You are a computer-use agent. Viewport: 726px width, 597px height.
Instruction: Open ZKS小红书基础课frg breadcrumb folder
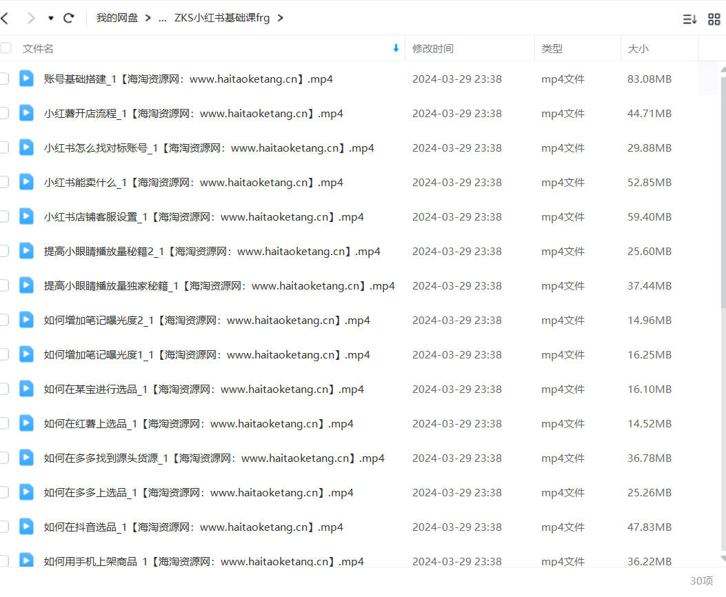222,18
